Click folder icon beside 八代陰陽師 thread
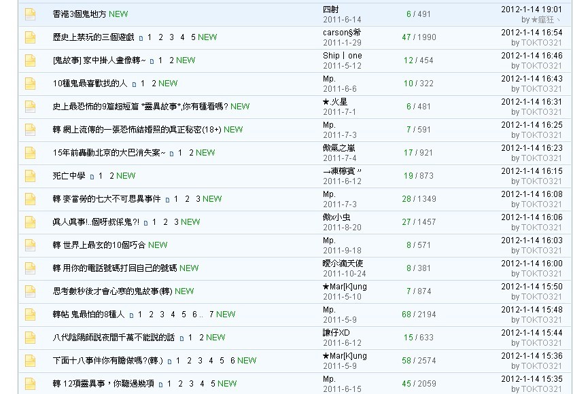 click(30, 338)
